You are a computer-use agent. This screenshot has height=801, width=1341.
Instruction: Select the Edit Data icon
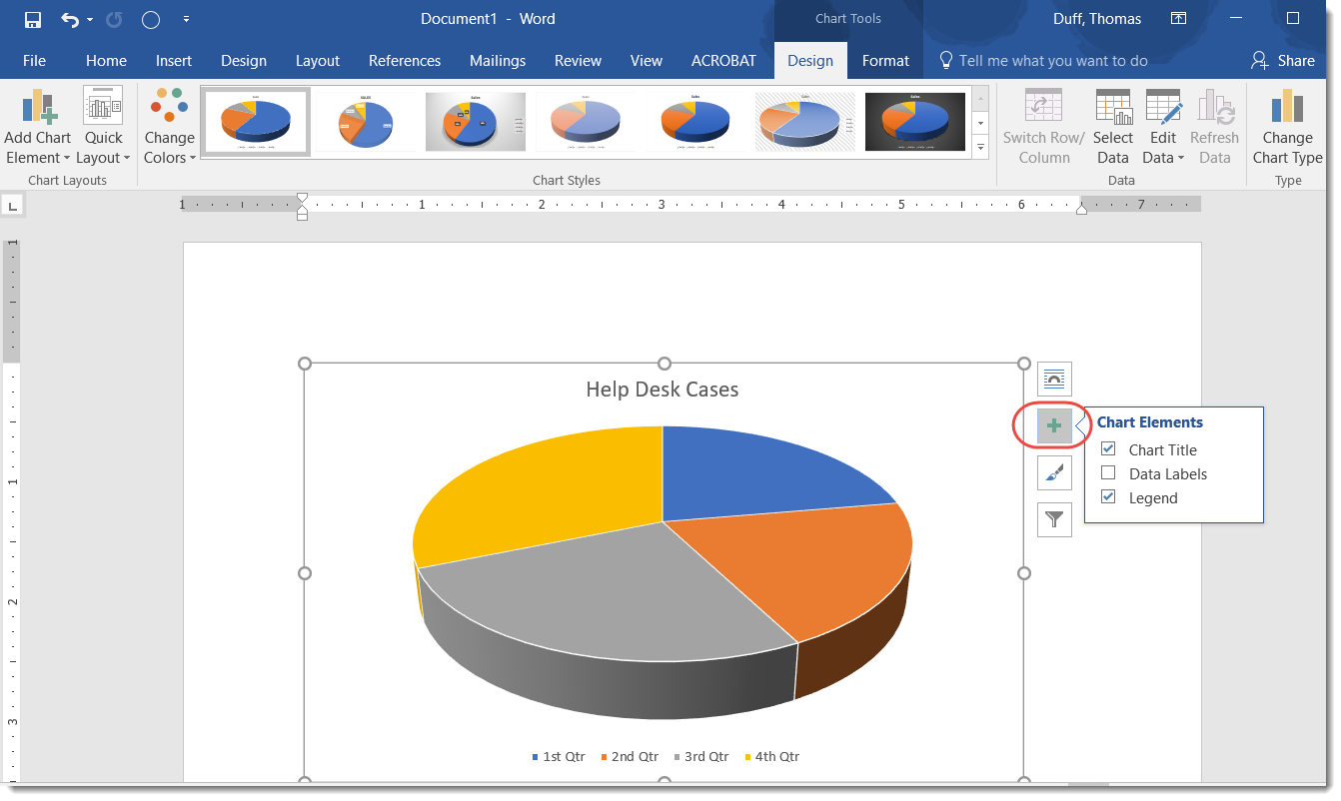(1162, 125)
